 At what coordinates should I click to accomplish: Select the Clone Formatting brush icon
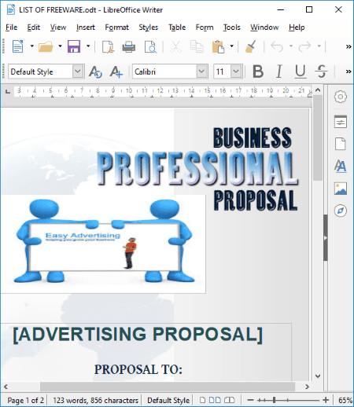250,46
